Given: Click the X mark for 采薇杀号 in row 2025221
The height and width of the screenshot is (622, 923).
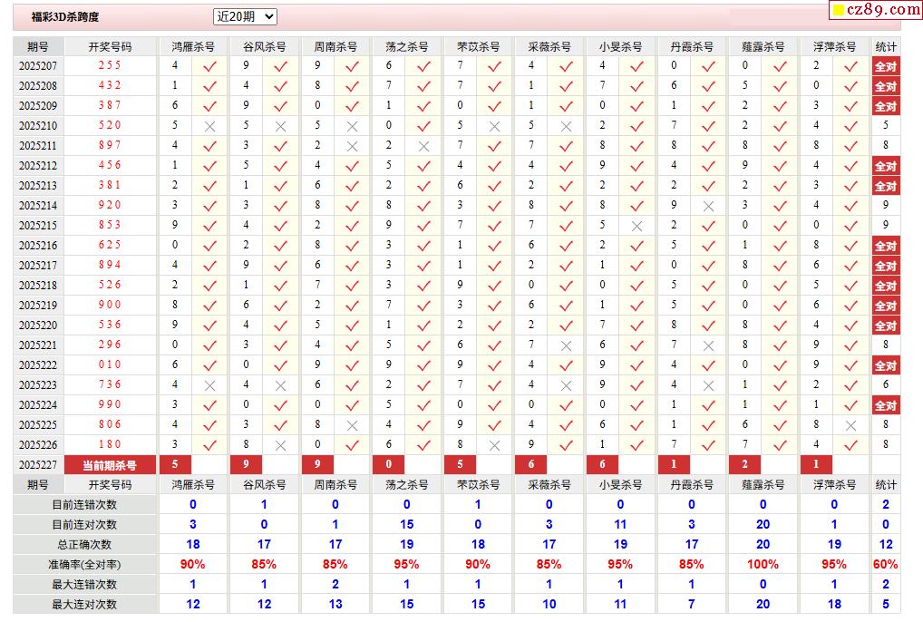Looking at the screenshot, I should point(566,346).
